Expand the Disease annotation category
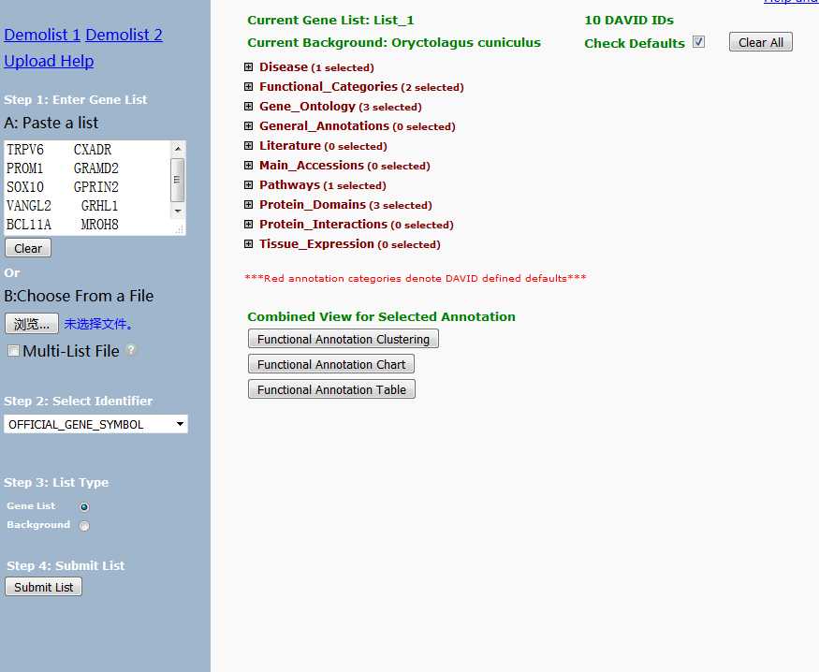This screenshot has height=672, width=819. click(x=249, y=66)
